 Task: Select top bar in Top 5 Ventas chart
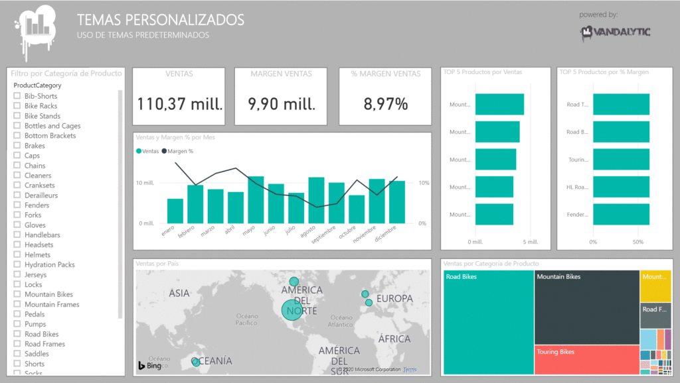click(x=499, y=104)
